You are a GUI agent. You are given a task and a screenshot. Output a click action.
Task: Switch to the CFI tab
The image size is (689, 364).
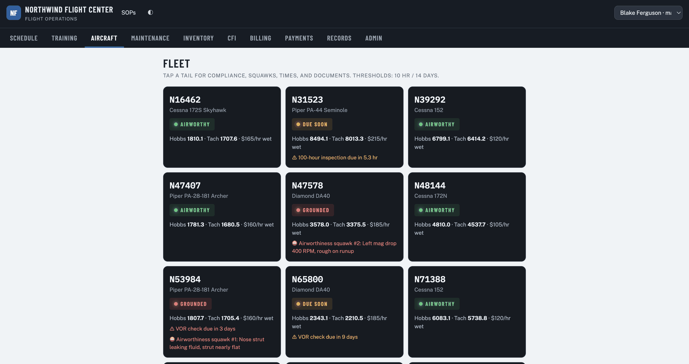(x=232, y=38)
